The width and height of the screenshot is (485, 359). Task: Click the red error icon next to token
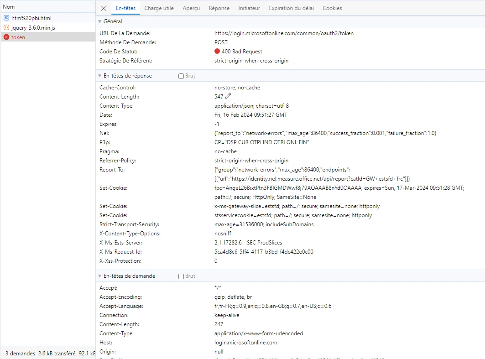6,37
